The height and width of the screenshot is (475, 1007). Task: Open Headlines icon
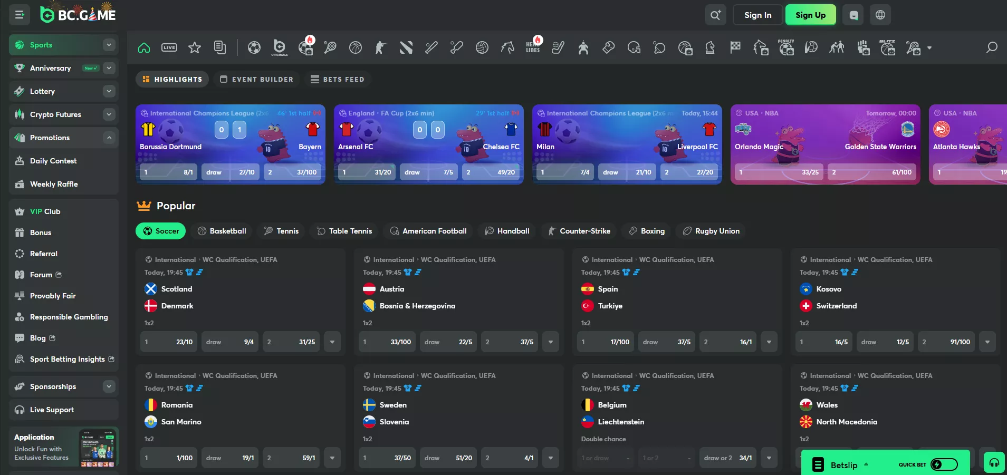click(533, 46)
